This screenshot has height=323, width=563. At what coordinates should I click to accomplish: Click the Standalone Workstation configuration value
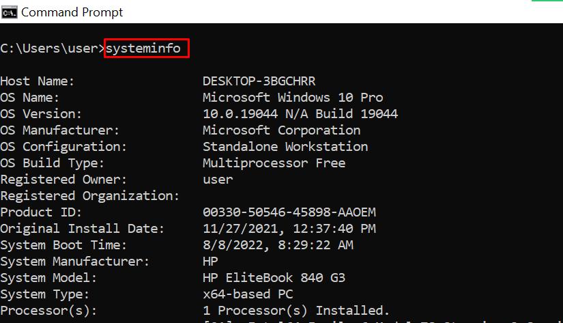[285, 147]
